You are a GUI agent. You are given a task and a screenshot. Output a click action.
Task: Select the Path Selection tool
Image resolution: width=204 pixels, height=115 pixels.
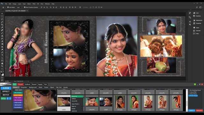pos(2,58)
